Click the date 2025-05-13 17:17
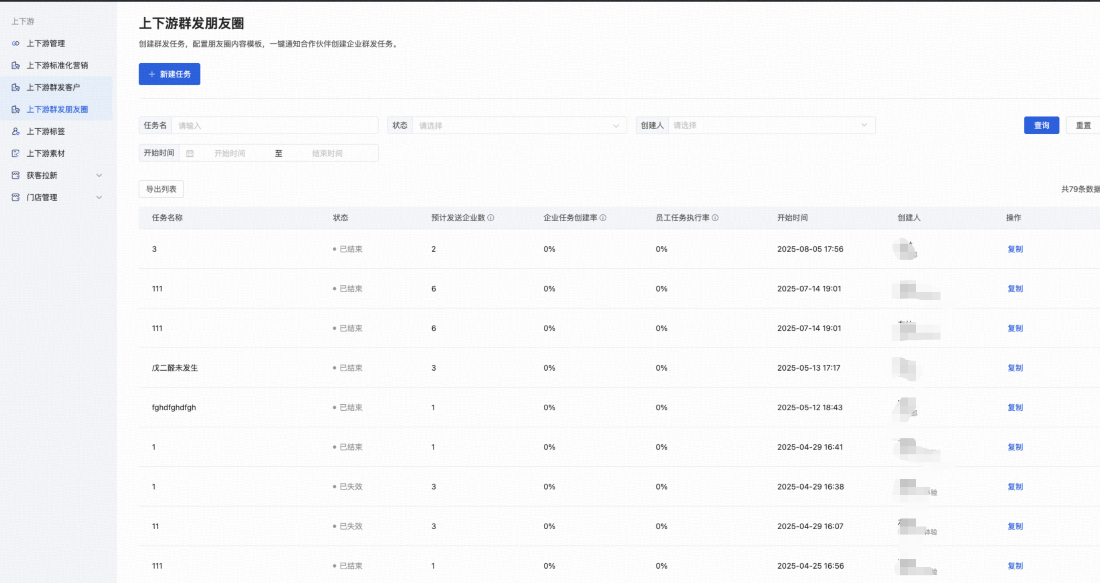This screenshot has height=583, width=1100. tap(808, 368)
